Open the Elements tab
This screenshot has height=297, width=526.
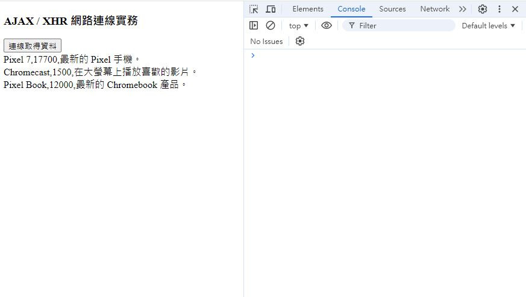(308, 9)
